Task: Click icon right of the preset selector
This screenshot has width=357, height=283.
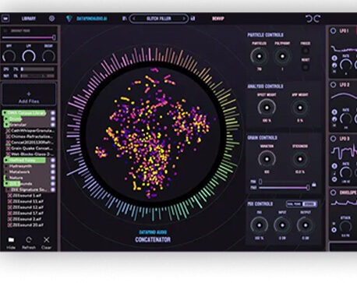Action: [193, 19]
